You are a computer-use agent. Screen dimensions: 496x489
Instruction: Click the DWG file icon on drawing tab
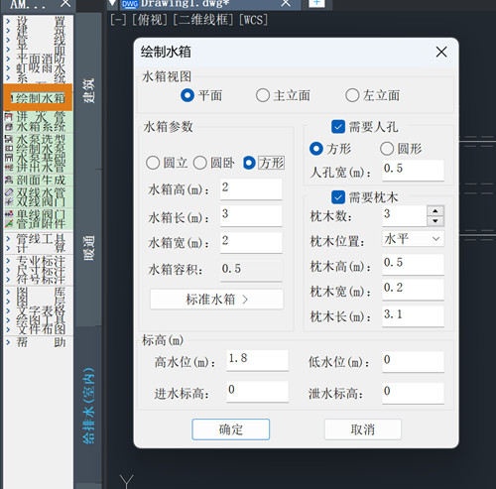coord(130,4)
